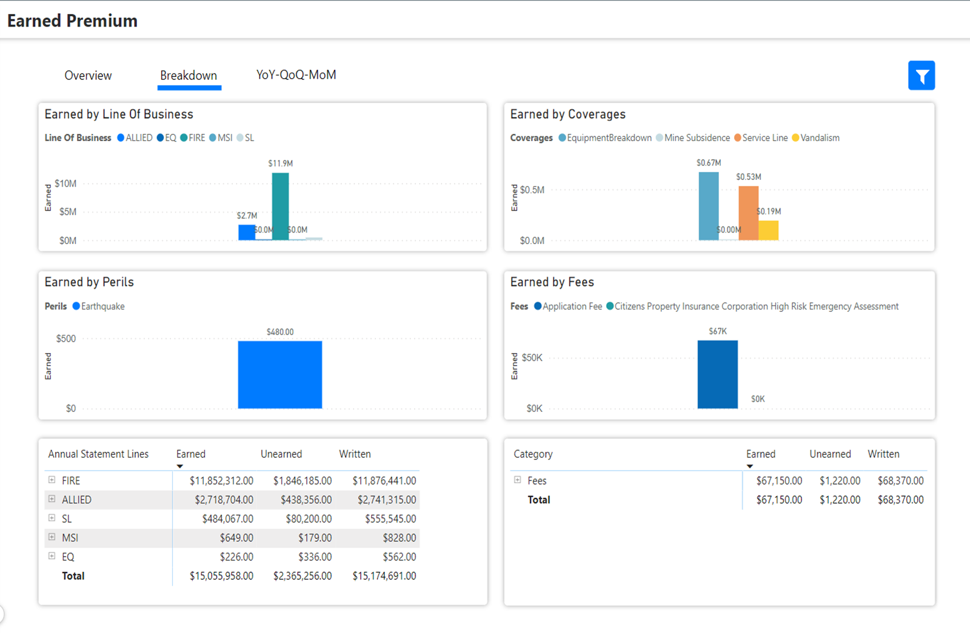The width and height of the screenshot is (970, 636).
Task: Expand the FIRE row in Annual Statement Lines
Action: click(x=52, y=480)
